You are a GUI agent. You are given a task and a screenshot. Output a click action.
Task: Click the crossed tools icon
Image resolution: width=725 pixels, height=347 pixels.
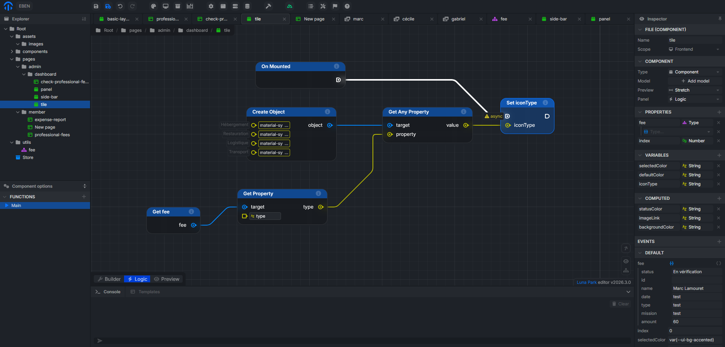coord(323,6)
